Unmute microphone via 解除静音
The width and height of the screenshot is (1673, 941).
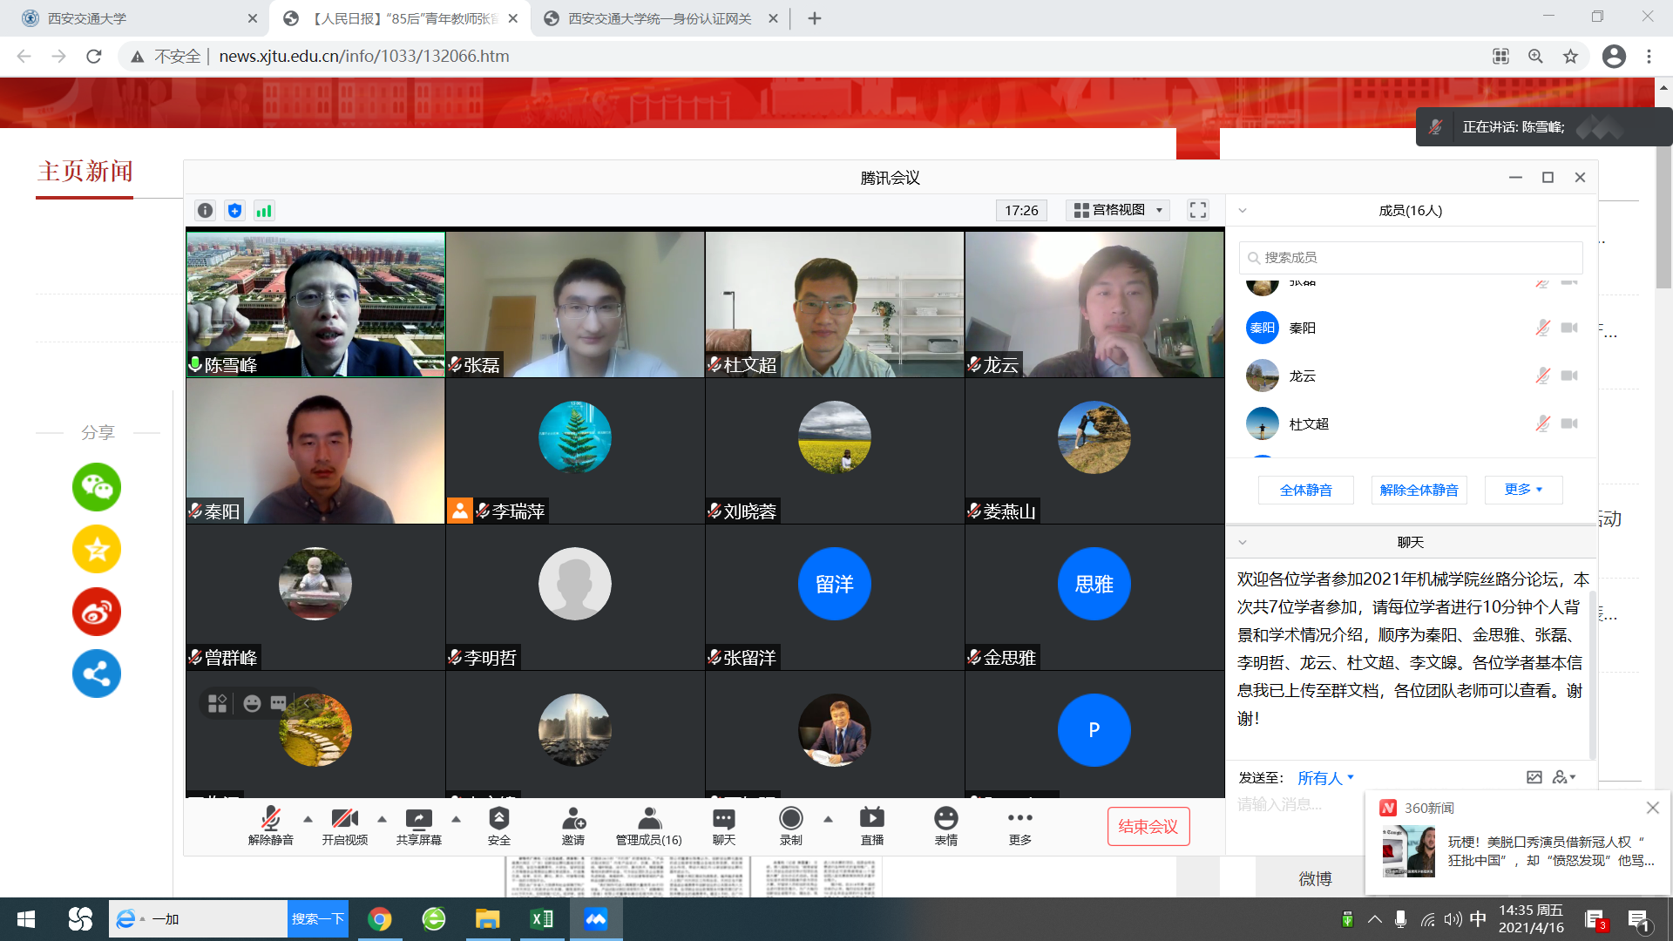(x=270, y=825)
